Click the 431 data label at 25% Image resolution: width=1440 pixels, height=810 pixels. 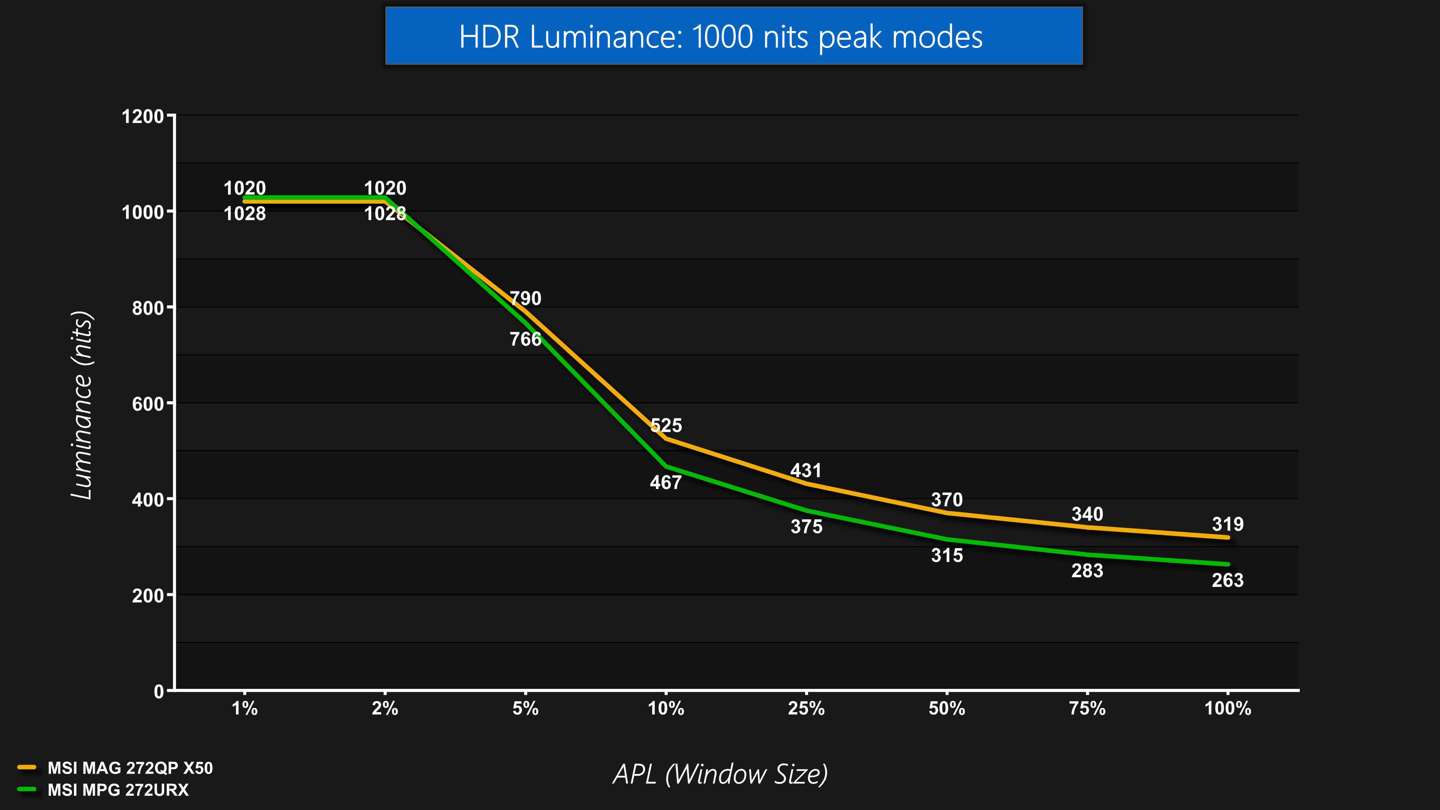point(805,470)
